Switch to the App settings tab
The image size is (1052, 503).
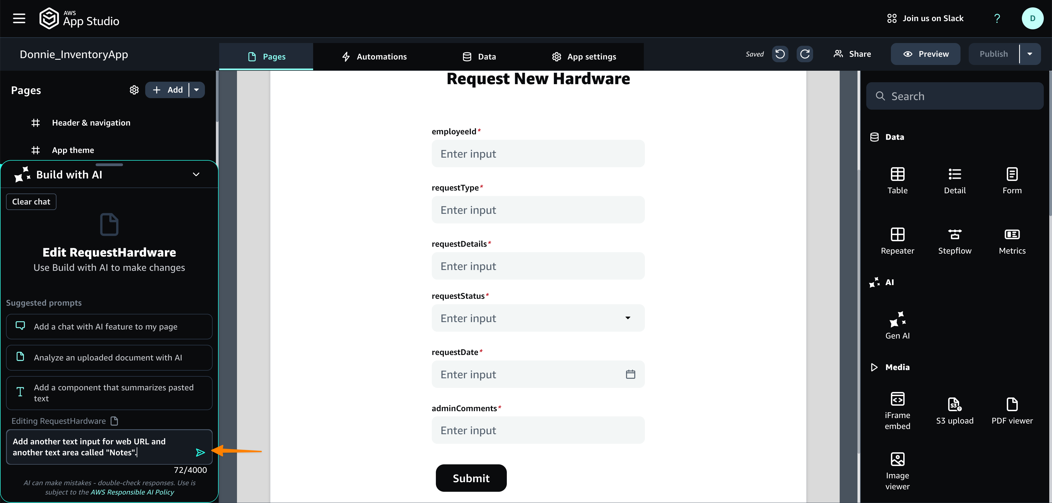[584, 57]
